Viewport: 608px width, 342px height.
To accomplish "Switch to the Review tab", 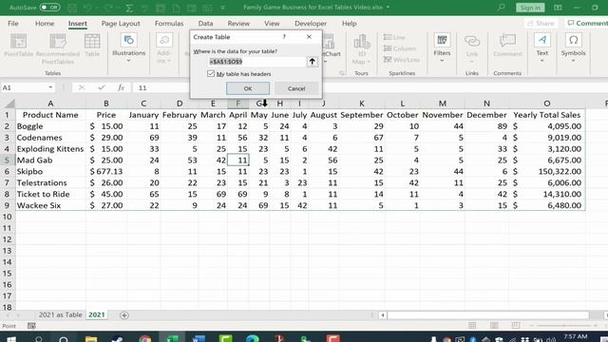I will [x=238, y=23].
